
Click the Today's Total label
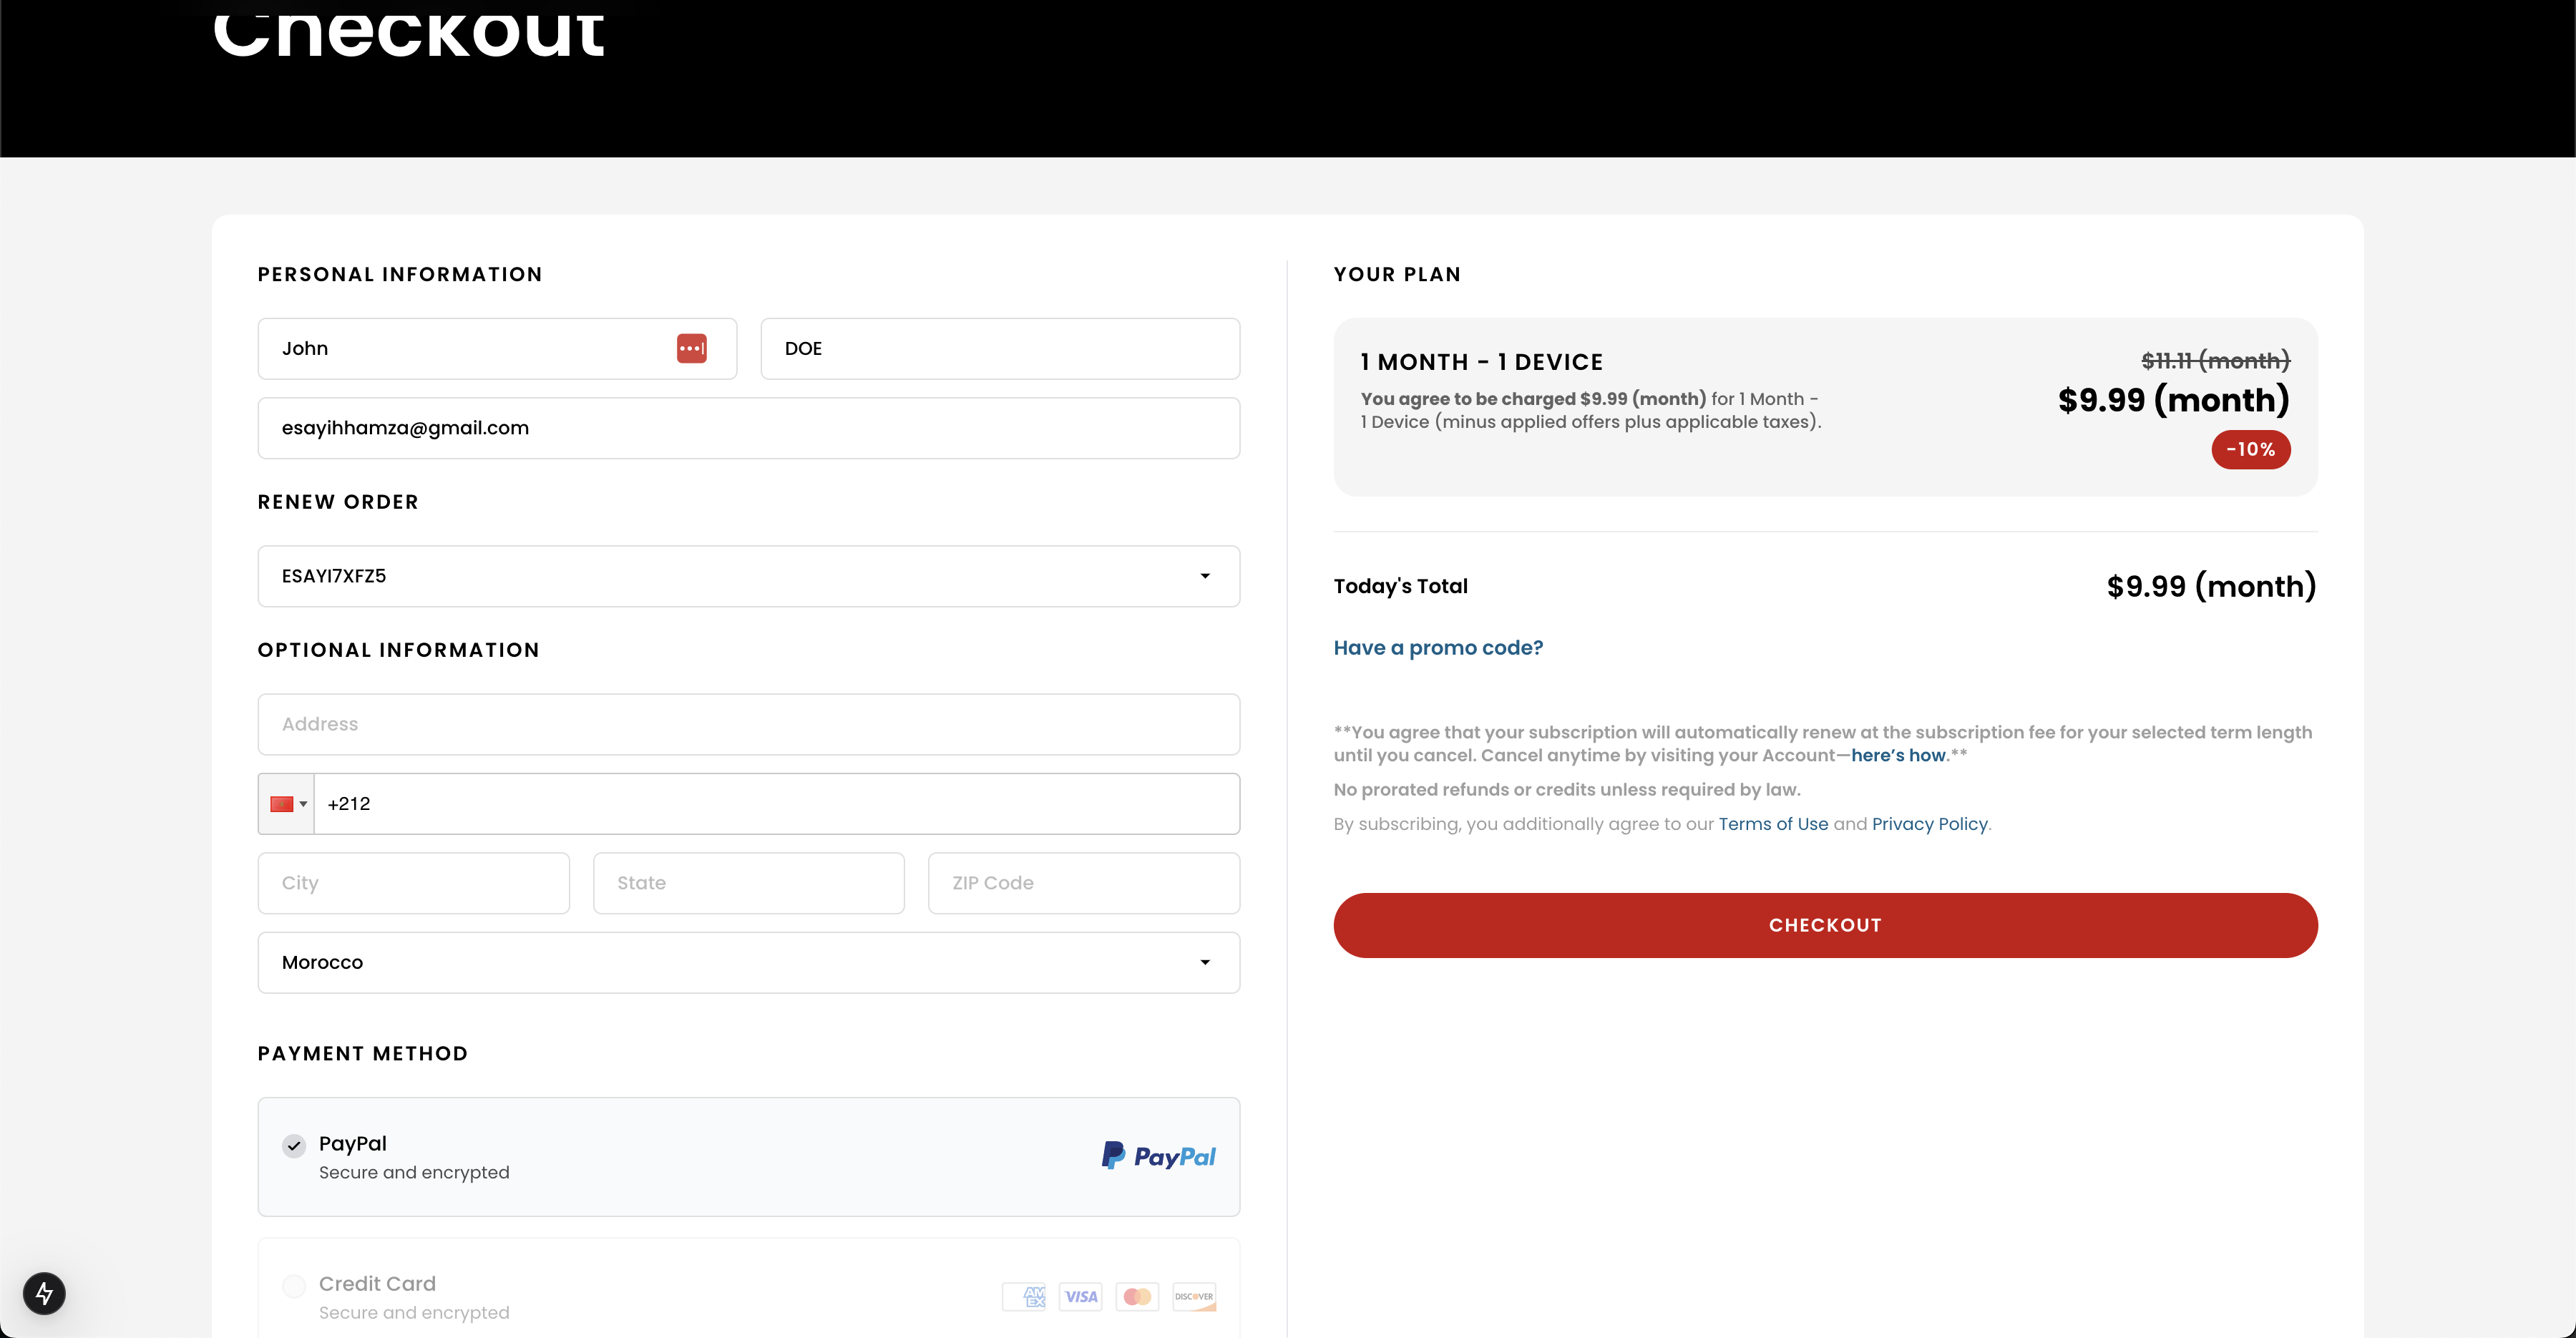pos(1400,586)
